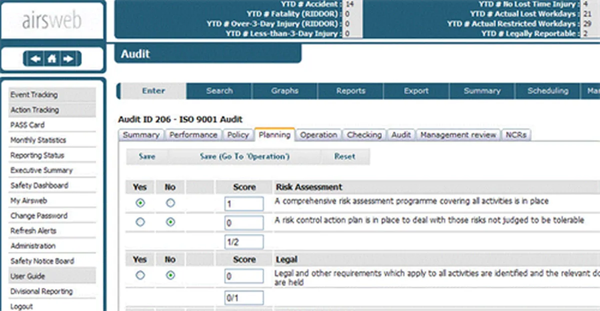Click the Risk Assessment section header
The image size is (600, 311).
click(309, 187)
